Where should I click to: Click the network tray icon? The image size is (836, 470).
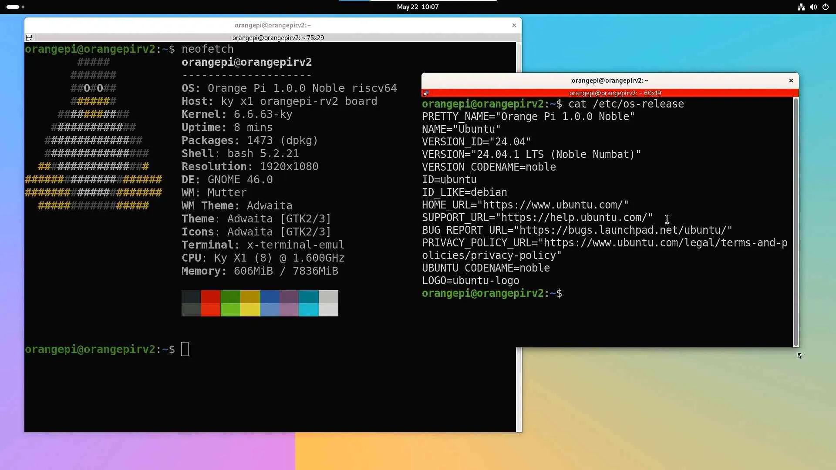[801, 7]
